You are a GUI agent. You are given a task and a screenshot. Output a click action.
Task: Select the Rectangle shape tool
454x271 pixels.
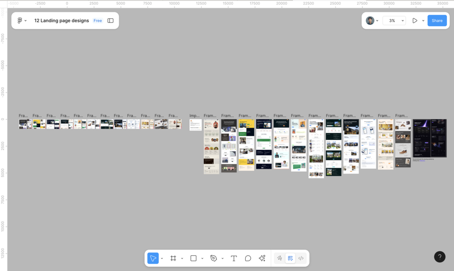coord(193,258)
